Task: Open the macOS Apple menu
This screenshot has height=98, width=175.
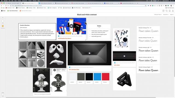Action: [x=2, y=1]
